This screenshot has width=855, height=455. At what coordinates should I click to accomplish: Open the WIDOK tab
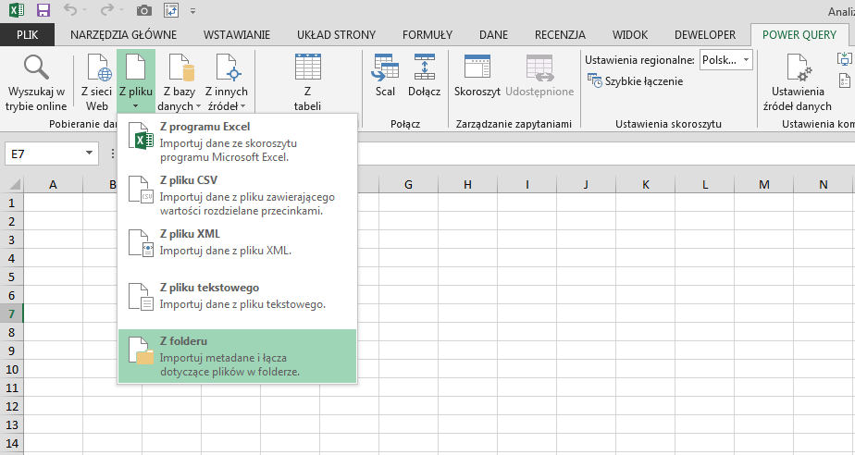click(630, 35)
